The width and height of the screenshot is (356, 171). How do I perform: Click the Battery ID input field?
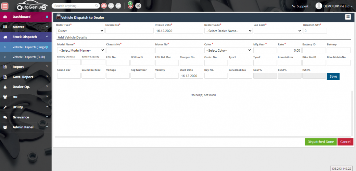point(314,50)
